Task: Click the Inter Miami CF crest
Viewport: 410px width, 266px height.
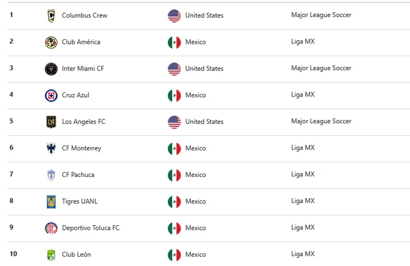Action: (51, 68)
